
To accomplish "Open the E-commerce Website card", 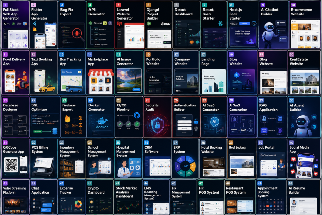I will point(305,25).
